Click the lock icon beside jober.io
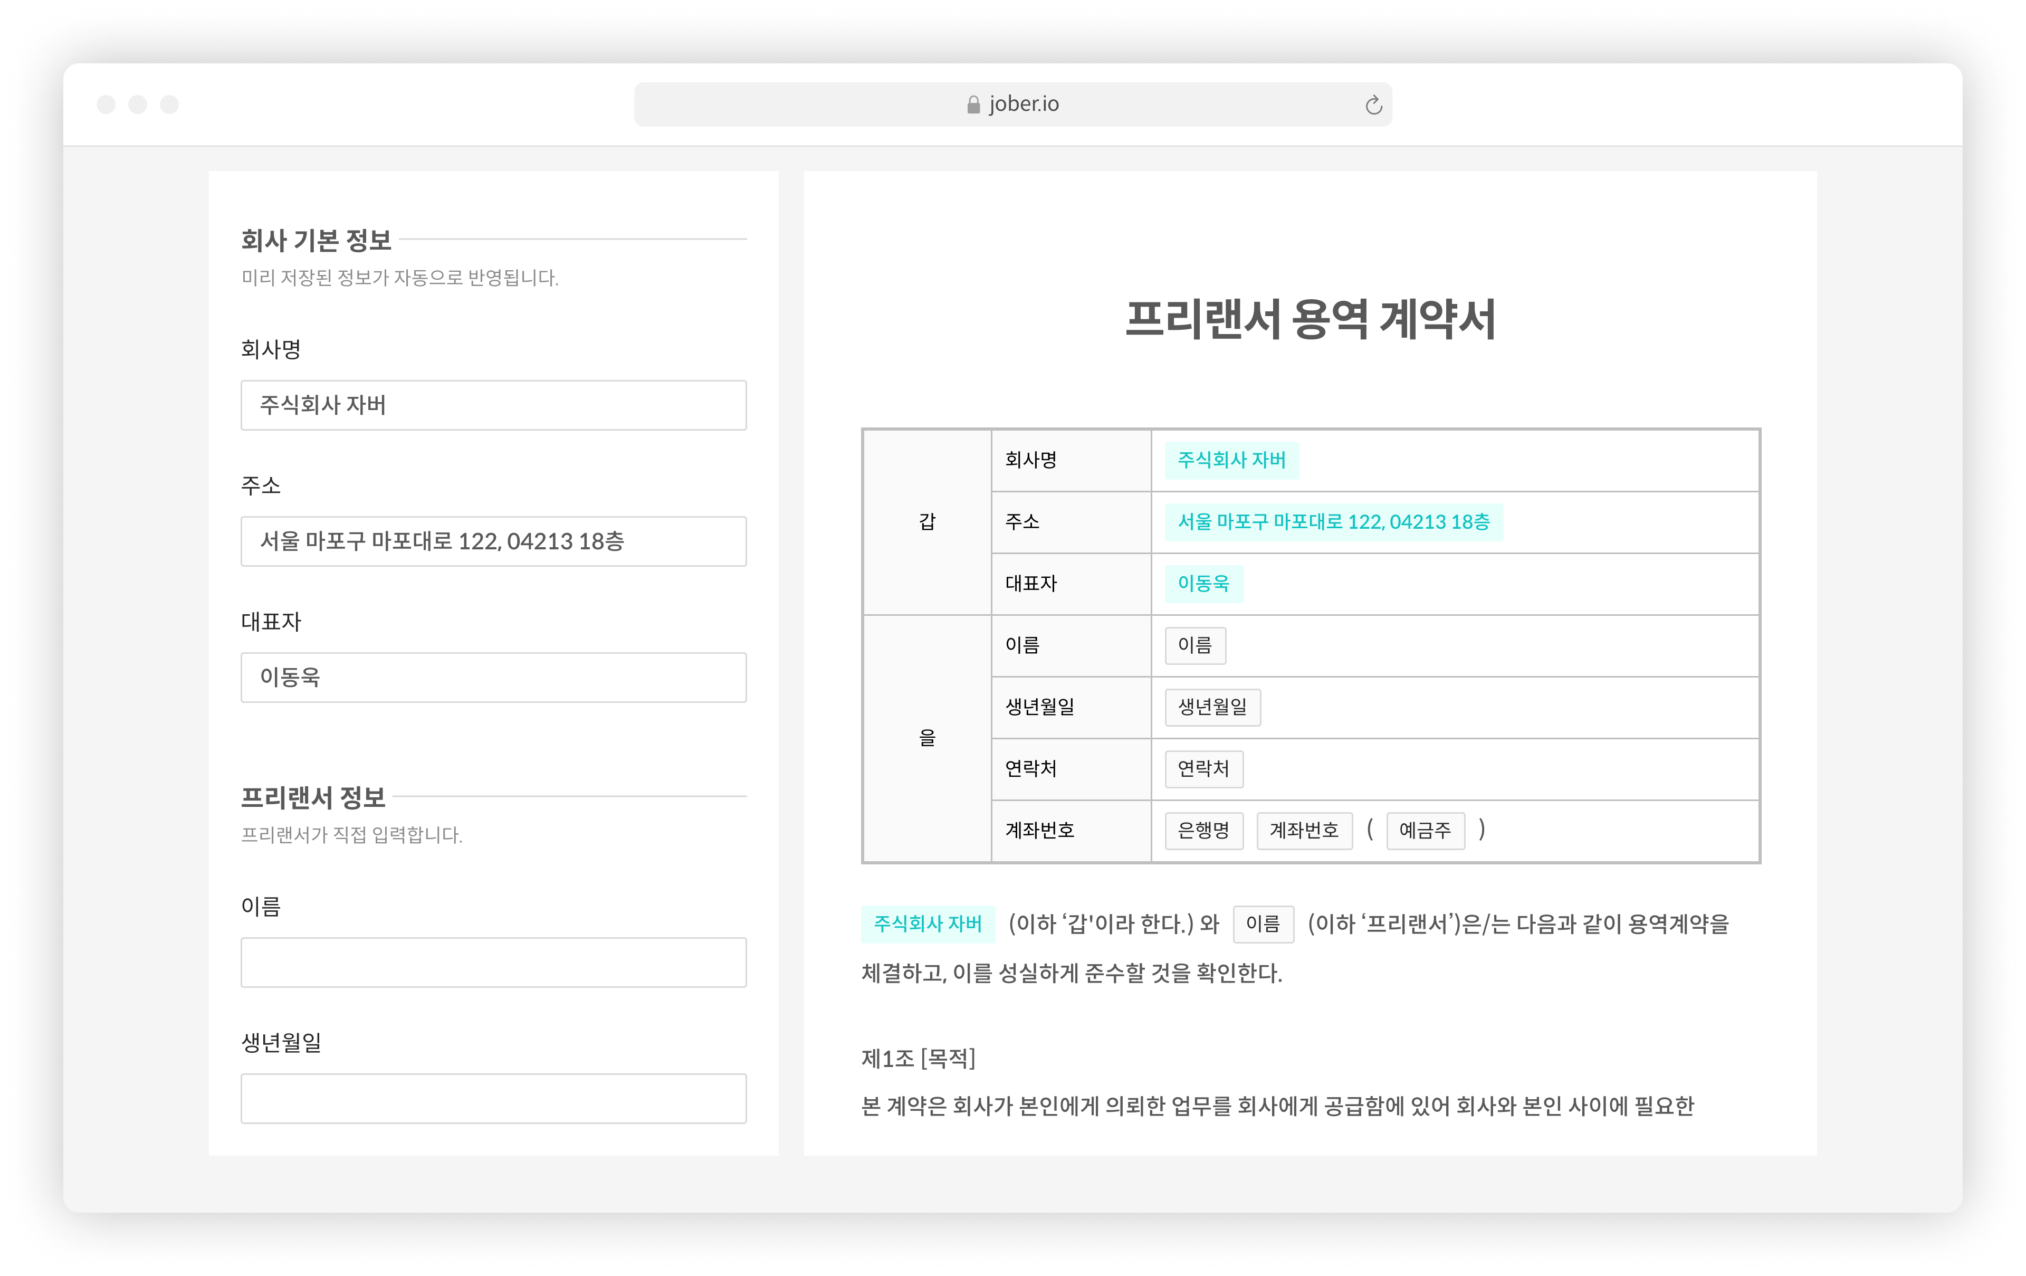Screen dimensions: 2026x1276 point(973,104)
